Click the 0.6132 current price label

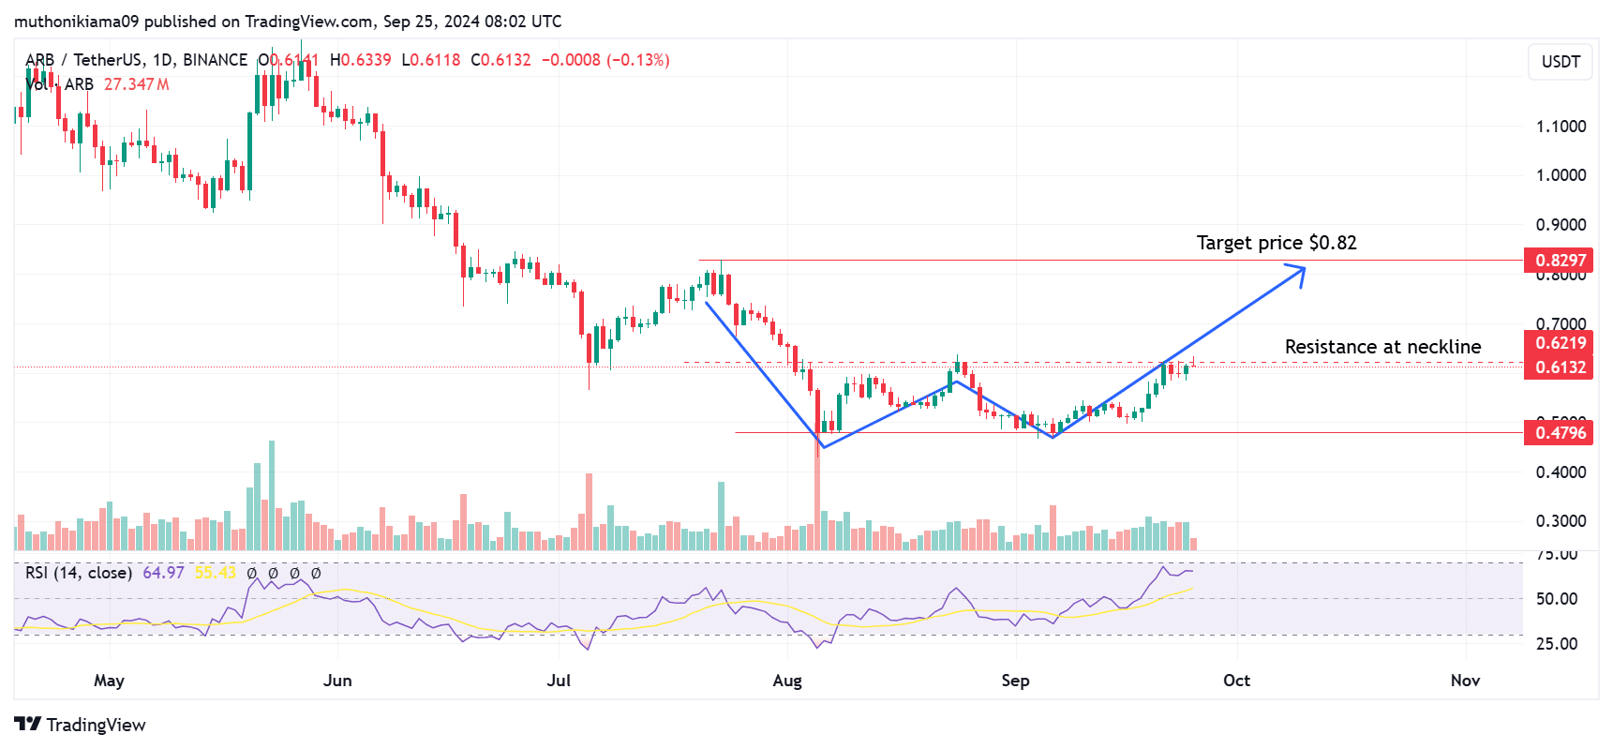[x=1561, y=367]
